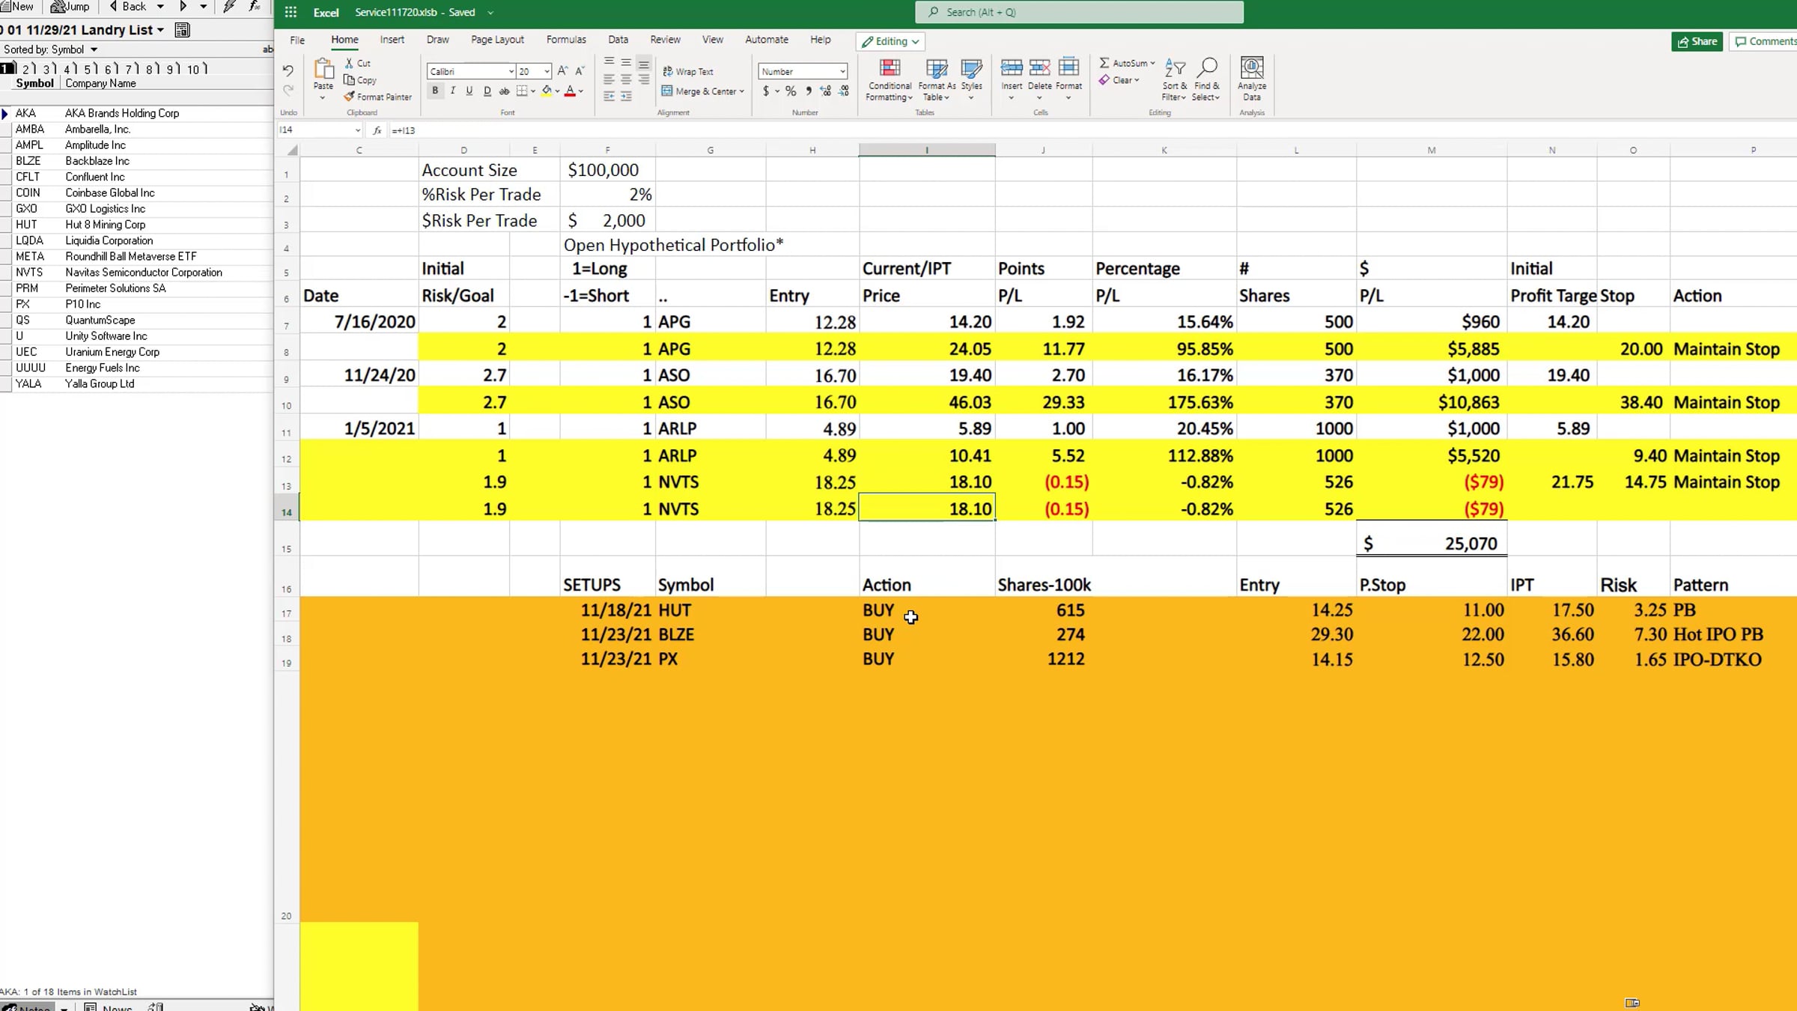The image size is (1797, 1011).
Task: Toggle Bold formatting
Action: coord(435,91)
